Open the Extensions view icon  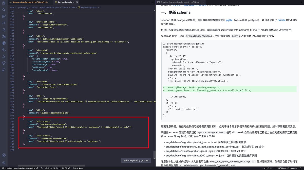pyautogui.click(x=4, y=16)
